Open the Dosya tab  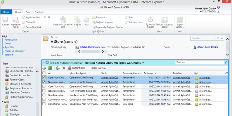click(x=6, y=12)
